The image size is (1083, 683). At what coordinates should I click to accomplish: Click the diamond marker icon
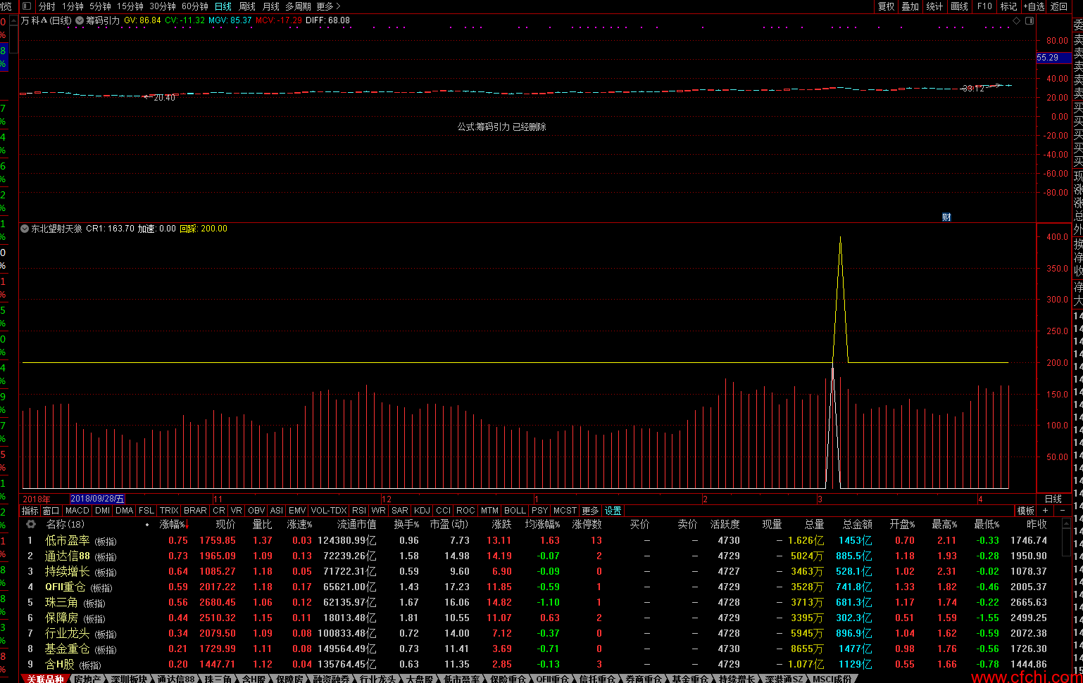point(1016,21)
